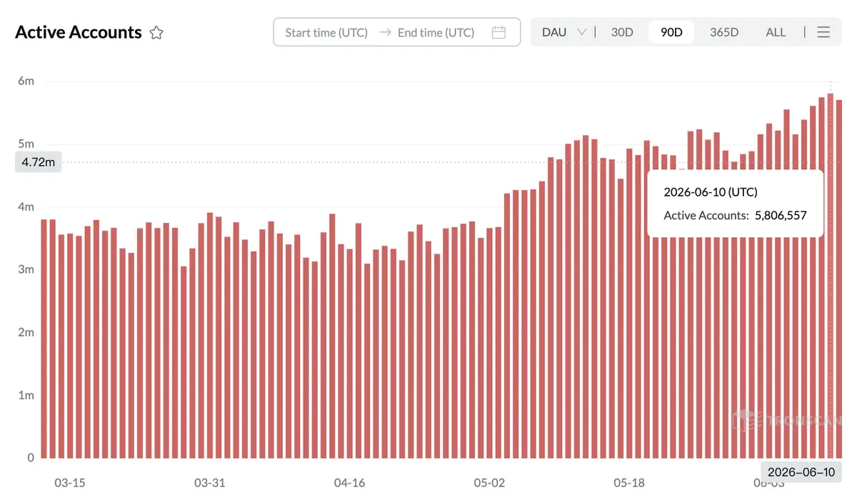The image size is (857, 500).
Task: Open the calendar date picker icon
Action: (x=499, y=32)
